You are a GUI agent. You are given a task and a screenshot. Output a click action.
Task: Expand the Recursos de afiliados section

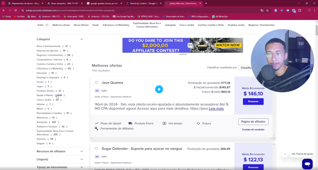[x=82, y=151]
